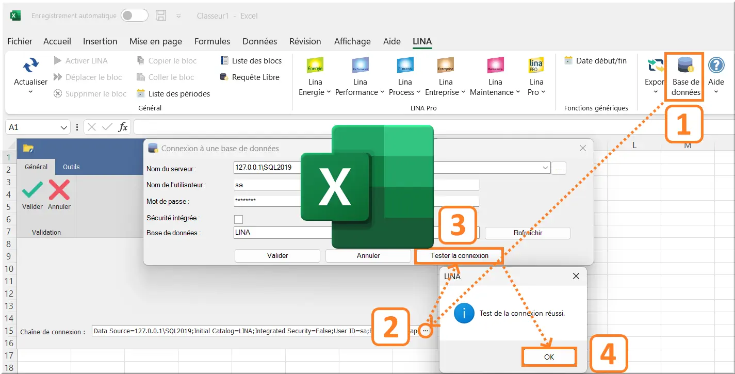Open the Nom du serveur dropdown arrow
Viewport: 735px width, 374px height.
click(546, 168)
